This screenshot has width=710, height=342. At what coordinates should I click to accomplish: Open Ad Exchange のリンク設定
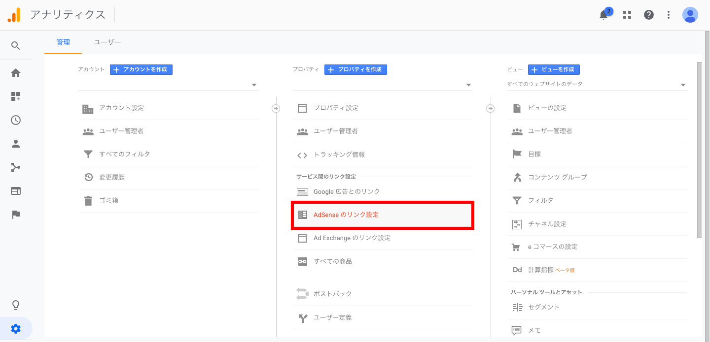(x=383, y=238)
